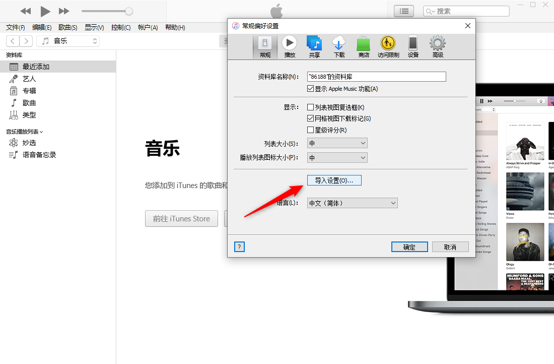Open the 播放列表图标大小 dropdown
Screen dimensions: 554x364
coord(337,158)
